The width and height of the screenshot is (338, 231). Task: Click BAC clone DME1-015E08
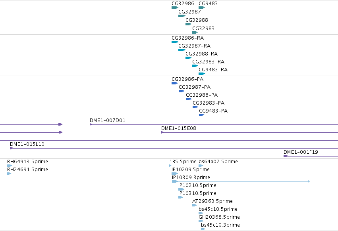click(x=178, y=128)
